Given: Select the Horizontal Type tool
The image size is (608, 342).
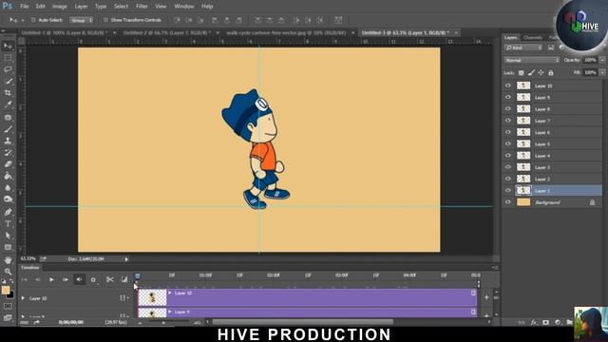Looking at the screenshot, I should [8, 224].
